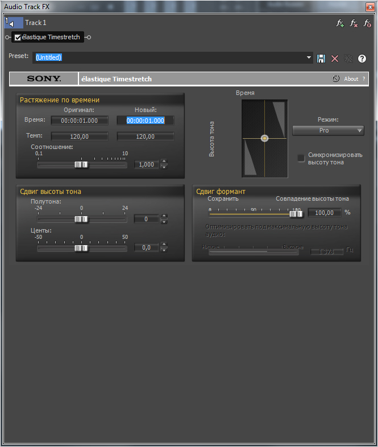Click the grayed-out smart preset icon
Image resolution: width=378 pixels, height=447 pixels.
tap(348, 59)
